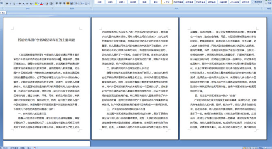
Task: Apply the 明显参考 style
Action: point(212,2)
